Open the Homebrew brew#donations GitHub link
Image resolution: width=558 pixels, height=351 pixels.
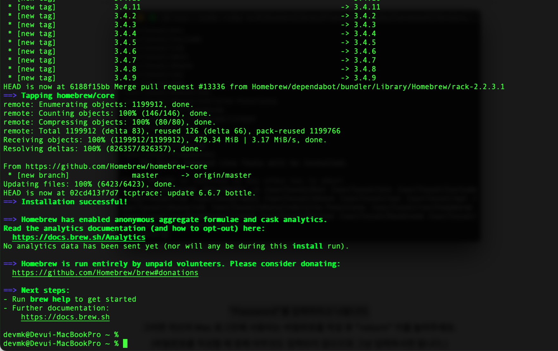click(105, 273)
